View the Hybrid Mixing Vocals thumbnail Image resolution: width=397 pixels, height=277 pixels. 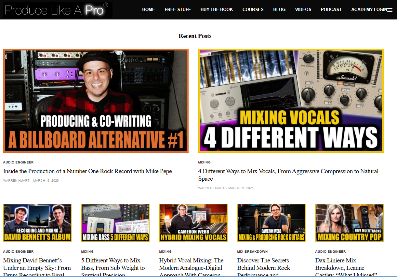coord(193,223)
